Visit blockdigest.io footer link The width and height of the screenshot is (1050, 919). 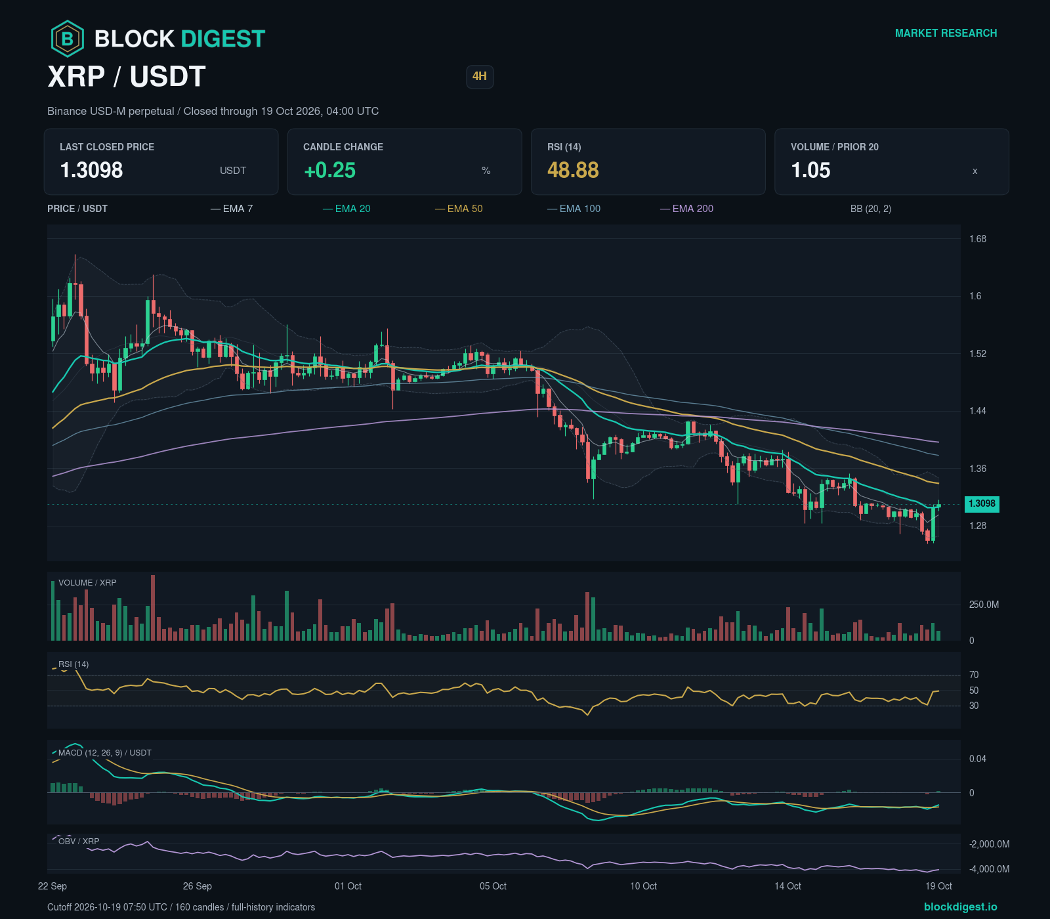coord(960,907)
